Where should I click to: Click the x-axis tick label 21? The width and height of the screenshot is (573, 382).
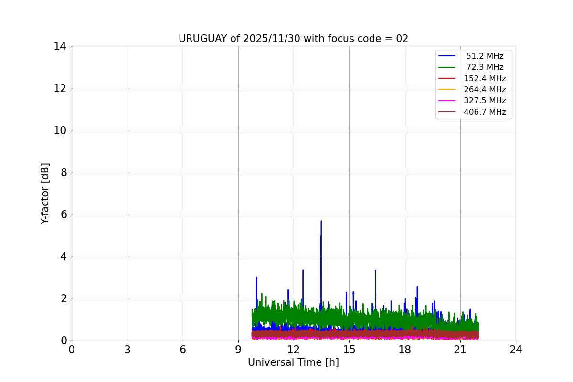[x=460, y=350]
